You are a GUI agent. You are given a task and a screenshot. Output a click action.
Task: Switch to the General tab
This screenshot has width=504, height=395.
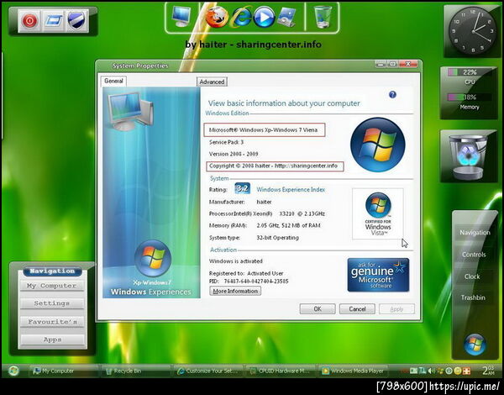(x=113, y=81)
